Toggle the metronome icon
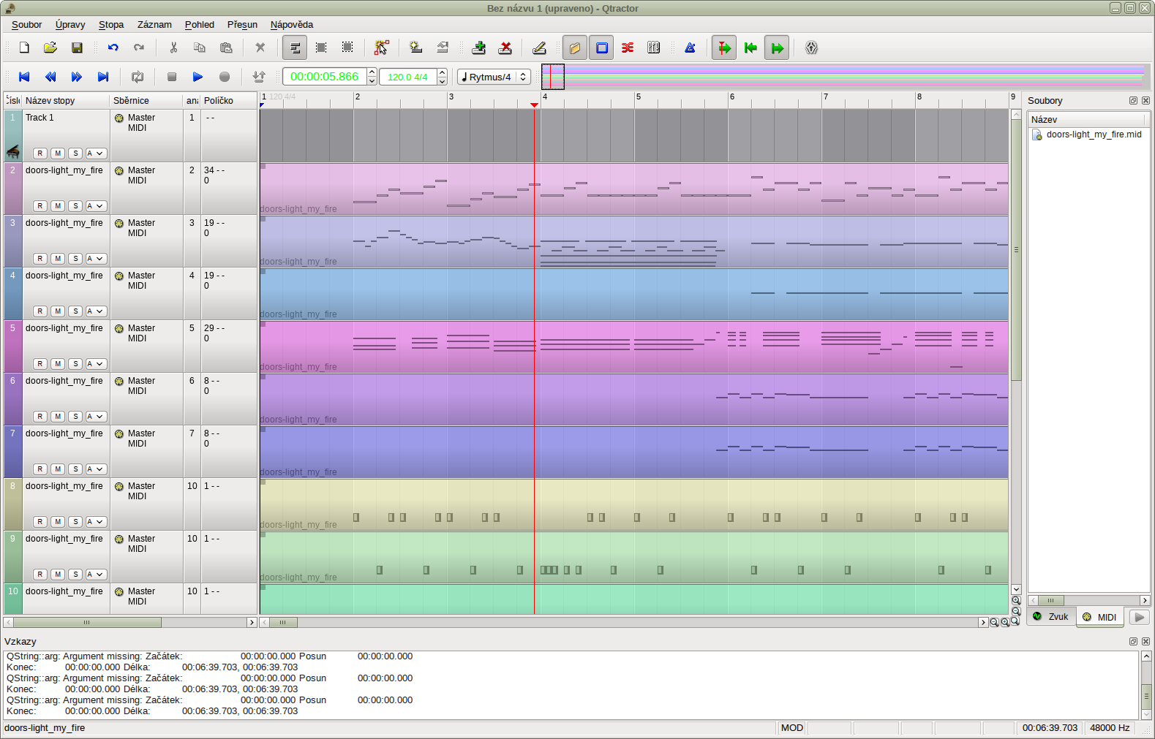Screen dimensions: 1155x739 pyautogui.click(x=690, y=48)
